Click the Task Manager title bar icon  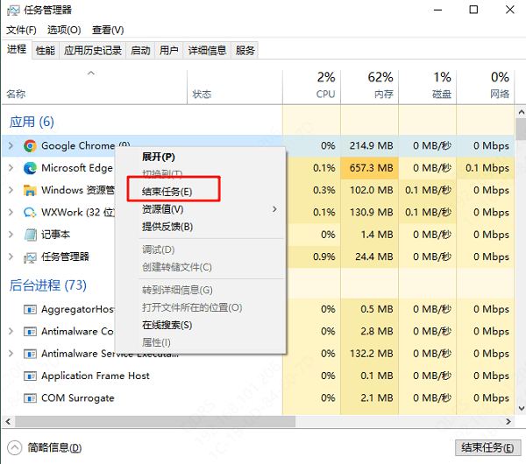[13, 10]
